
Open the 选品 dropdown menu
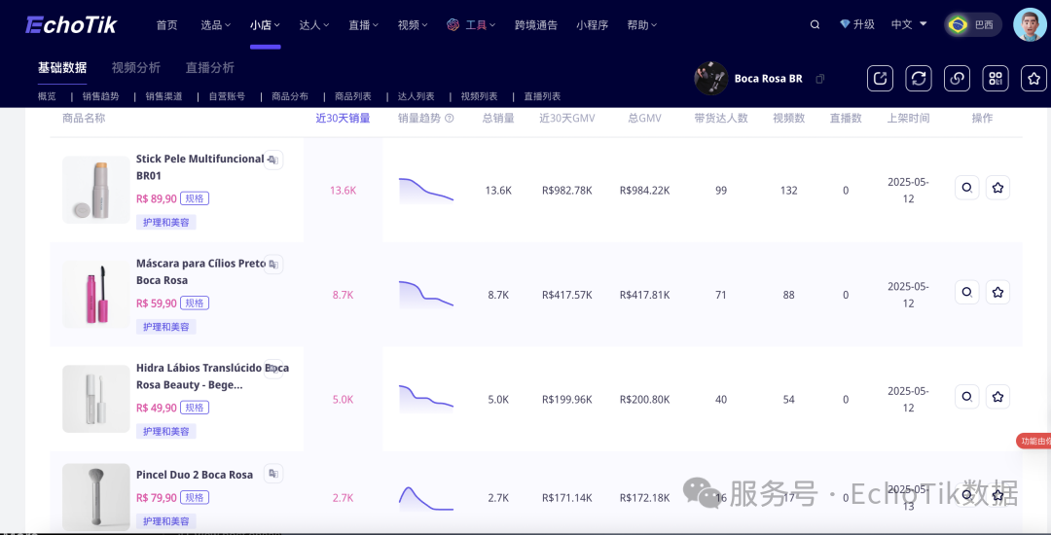click(x=216, y=25)
